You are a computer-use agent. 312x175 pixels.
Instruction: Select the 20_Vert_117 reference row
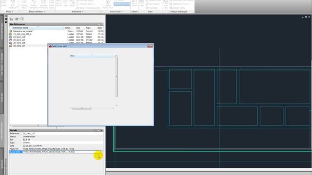click(28, 46)
